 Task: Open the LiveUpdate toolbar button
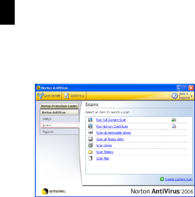(49, 96)
